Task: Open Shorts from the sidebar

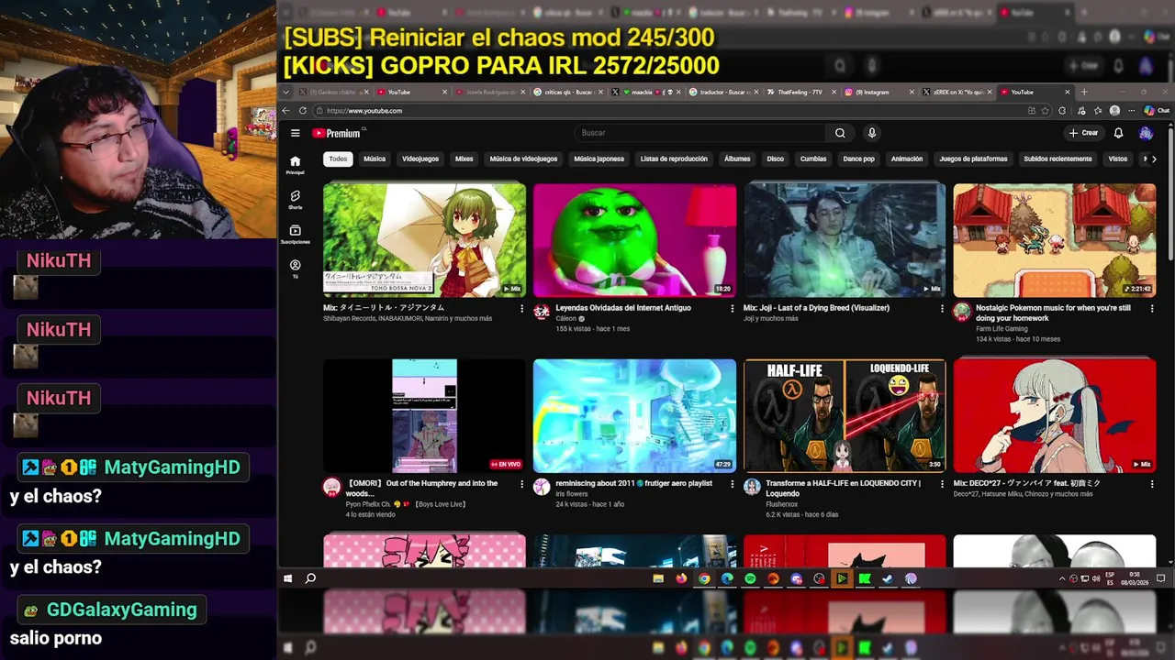Action: 295,200
